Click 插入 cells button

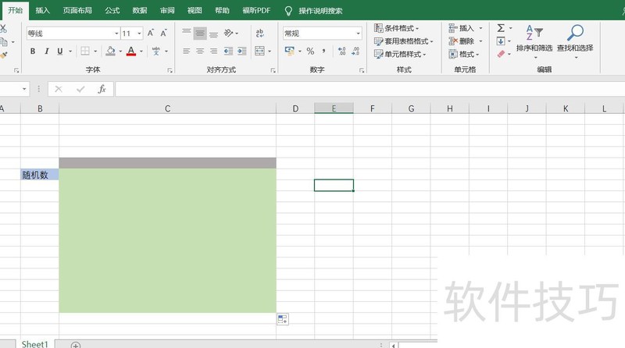point(461,28)
